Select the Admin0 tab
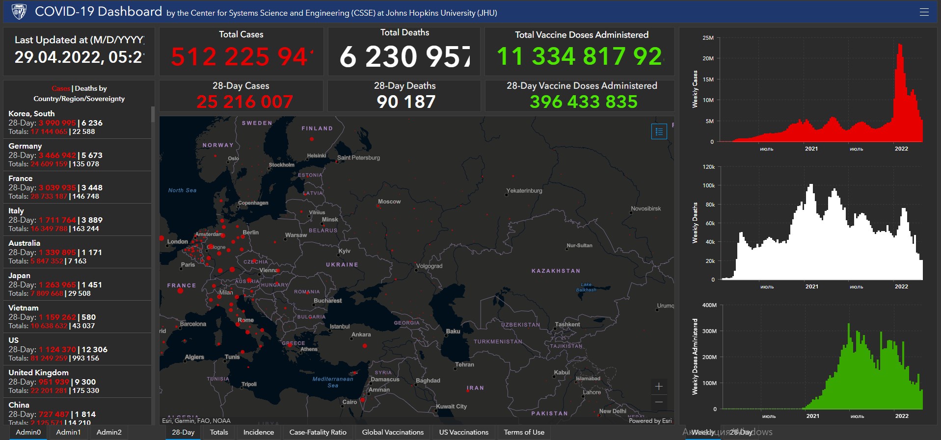Viewport: 941px width, 440px height. click(28, 432)
